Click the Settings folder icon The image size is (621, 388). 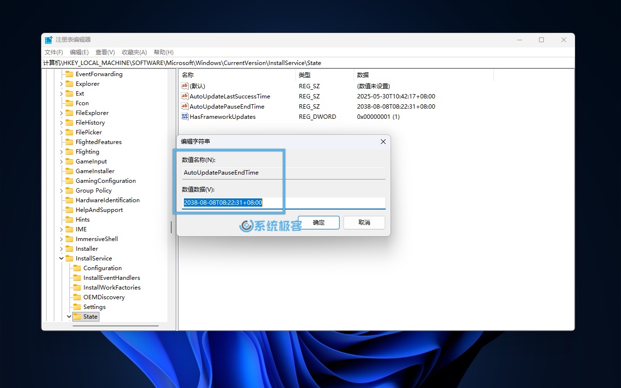coord(79,307)
